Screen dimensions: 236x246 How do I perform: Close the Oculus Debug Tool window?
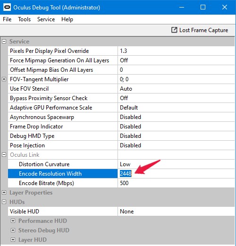tap(225, 7)
